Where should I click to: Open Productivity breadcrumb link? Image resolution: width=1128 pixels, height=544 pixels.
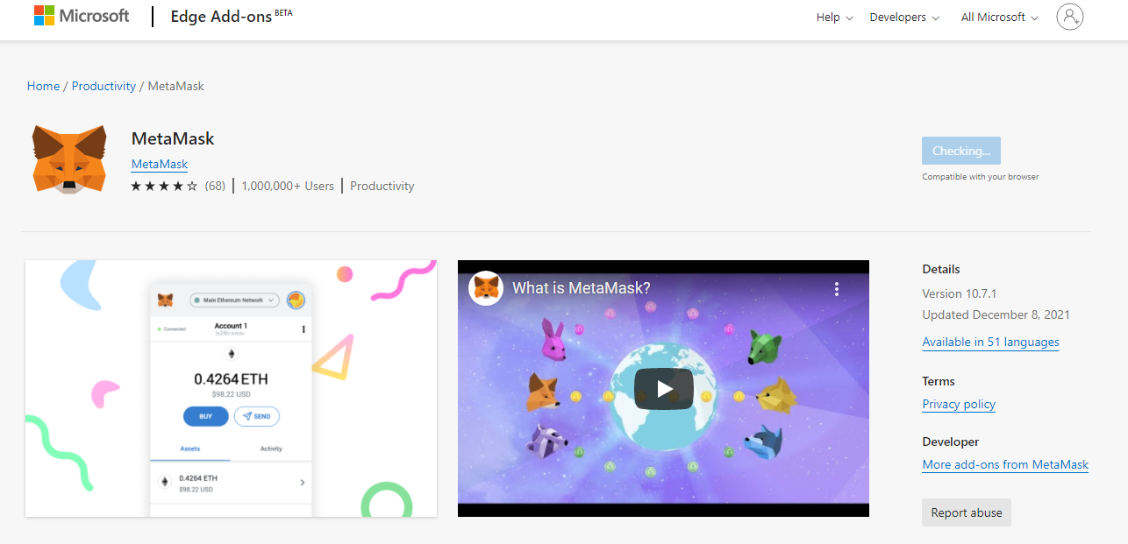pyautogui.click(x=104, y=86)
